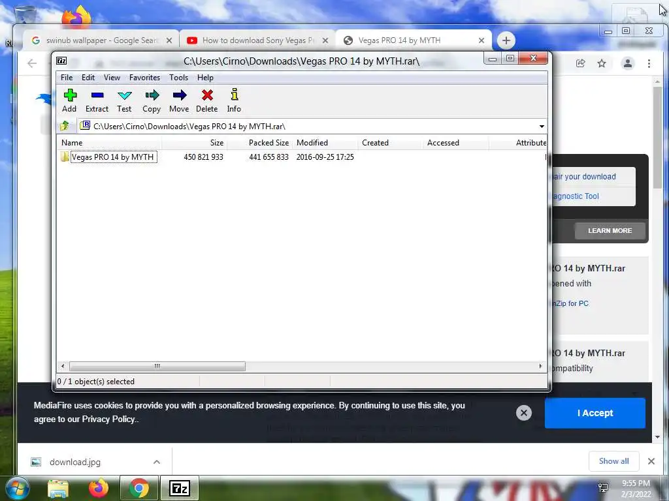Open the Vegas PRO 14 by MYTH folder icon

pyautogui.click(x=65, y=157)
